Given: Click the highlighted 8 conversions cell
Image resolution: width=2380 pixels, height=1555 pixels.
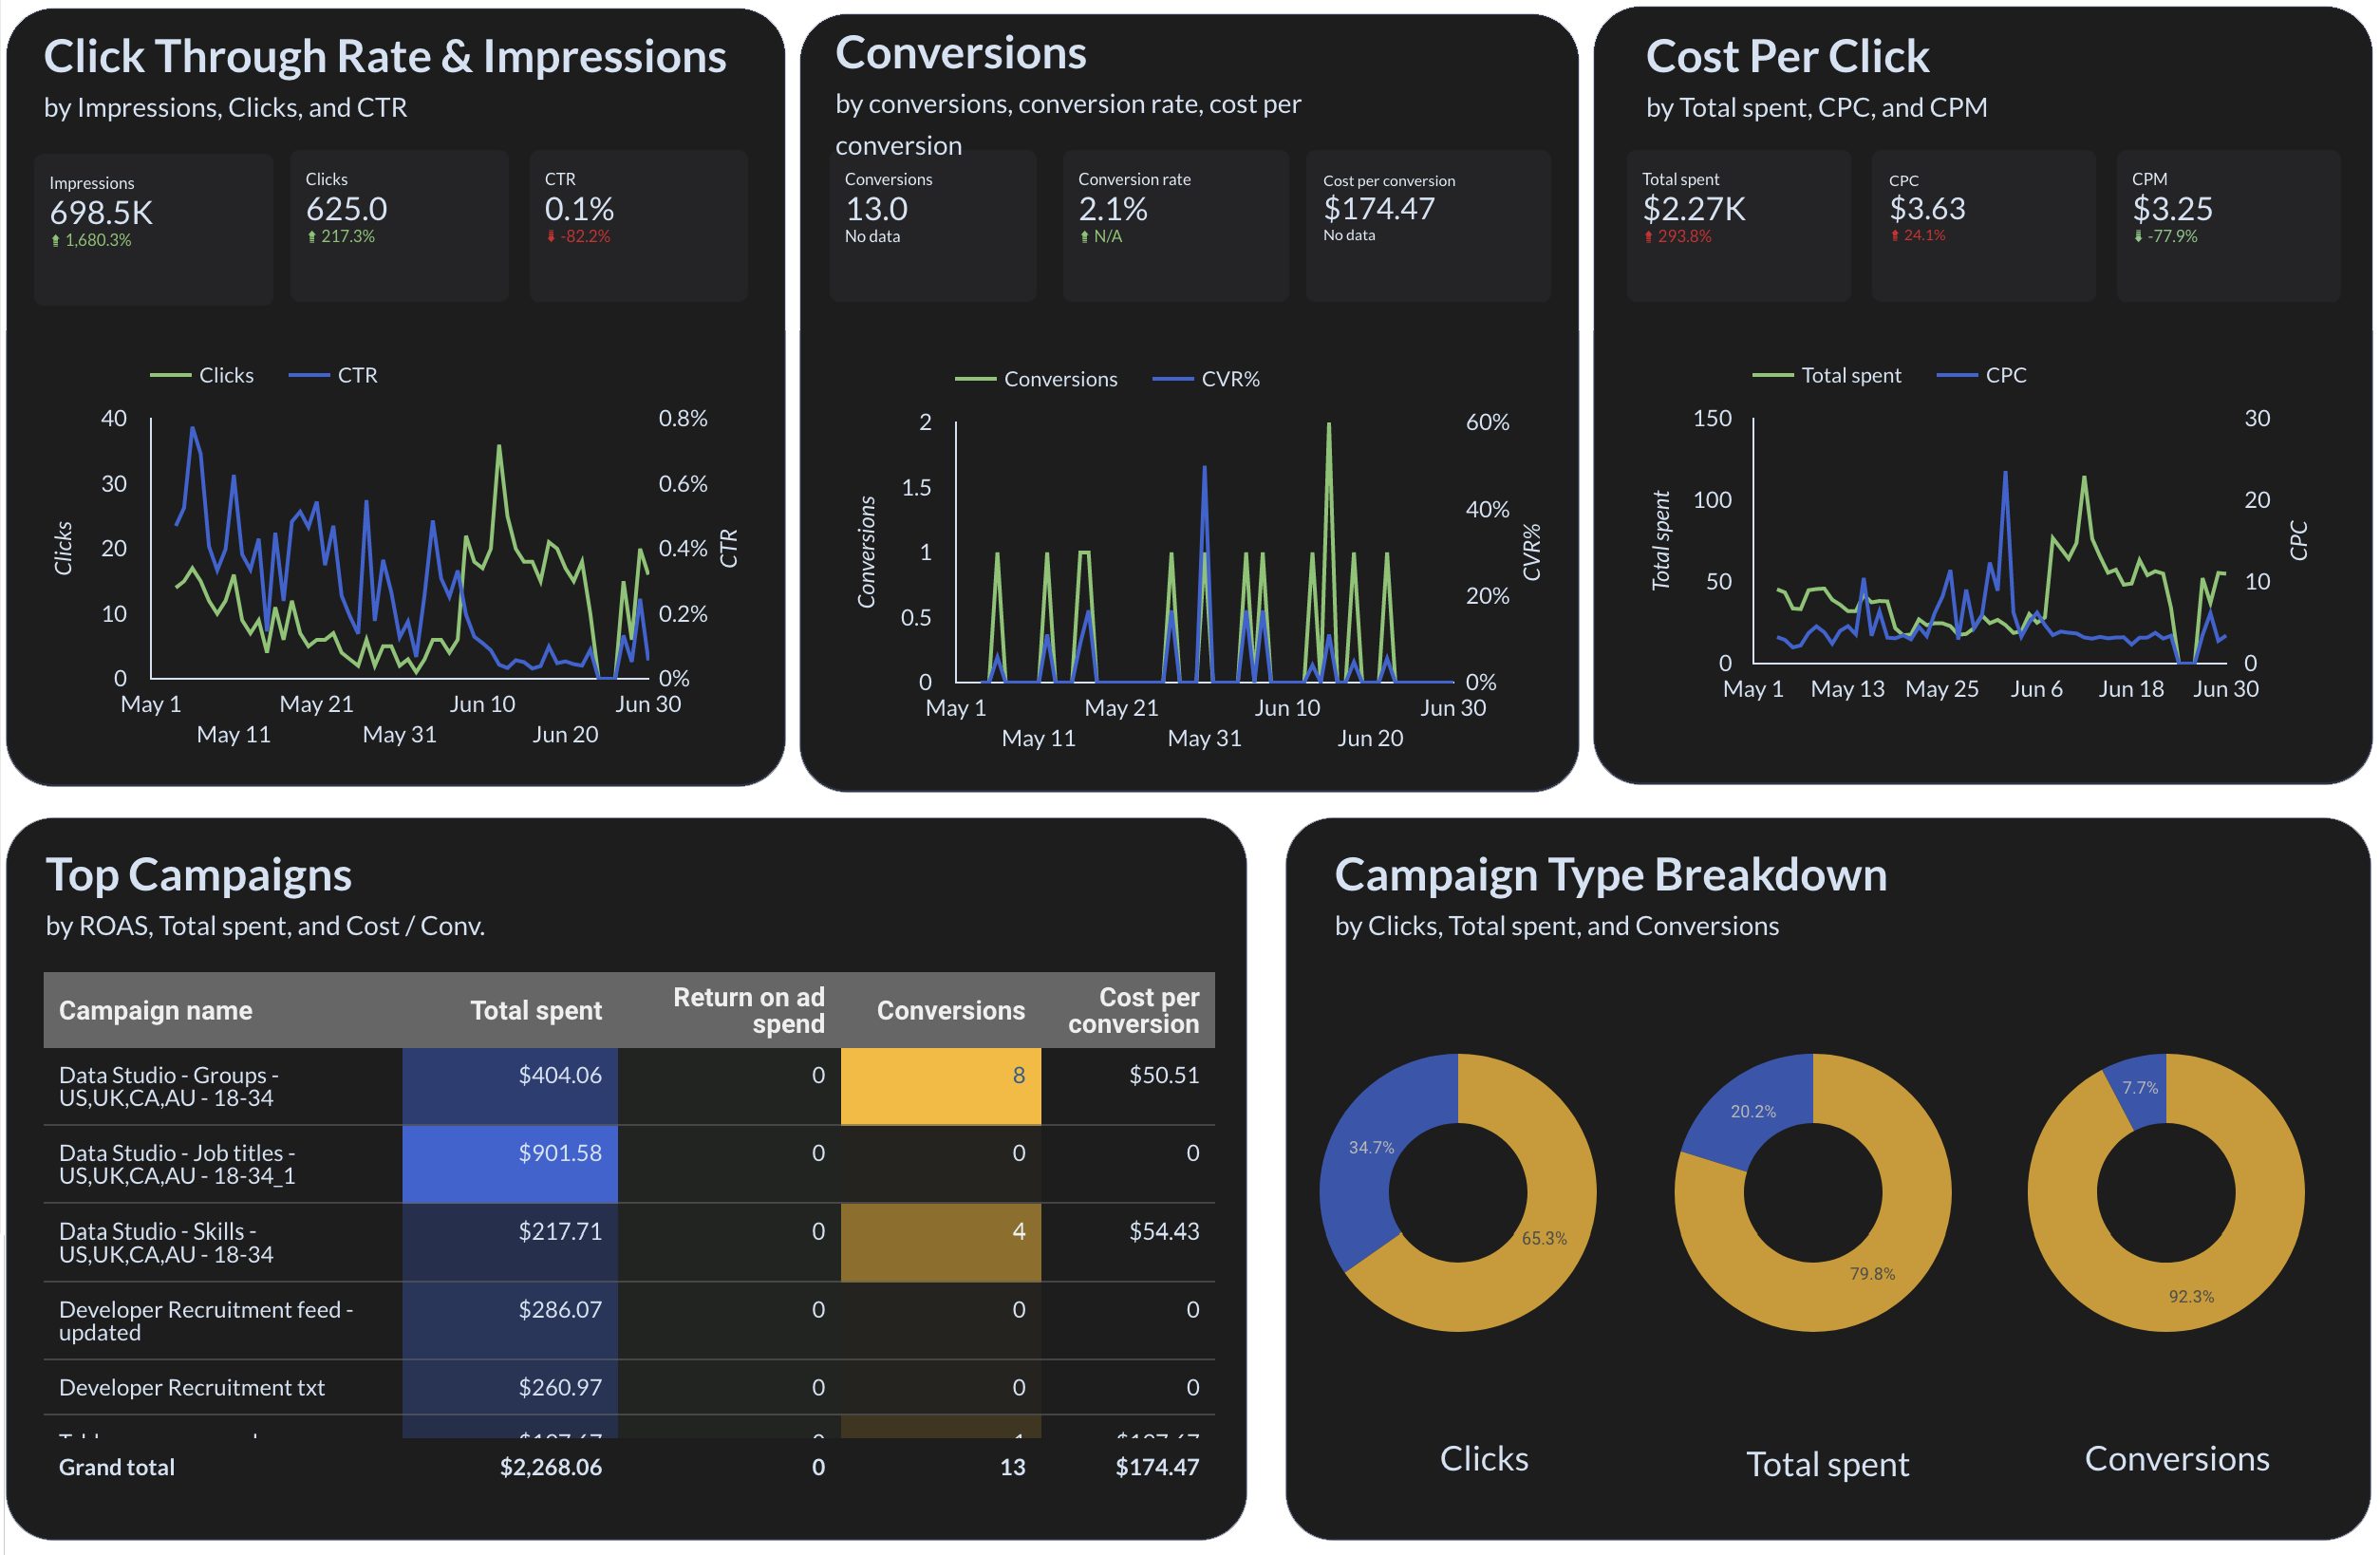Looking at the screenshot, I should (x=941, y=1087).
